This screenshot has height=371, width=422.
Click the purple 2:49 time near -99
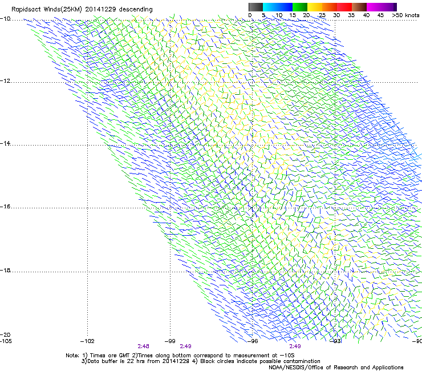point(185,346)
